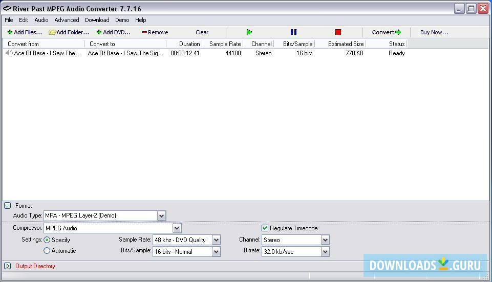Open the Compressor dropdown
492x282 pixels.
pyautogui.click(x=177, y=228)
